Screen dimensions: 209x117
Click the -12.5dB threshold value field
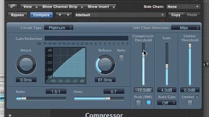point(143,90)
